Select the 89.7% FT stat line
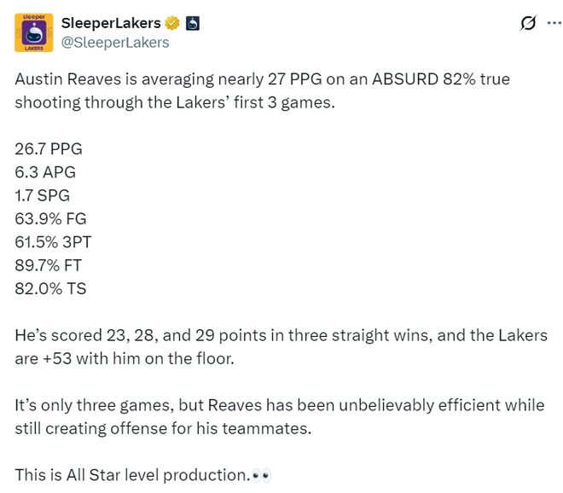This screenshot has width=563, height=493. point(48,265)
